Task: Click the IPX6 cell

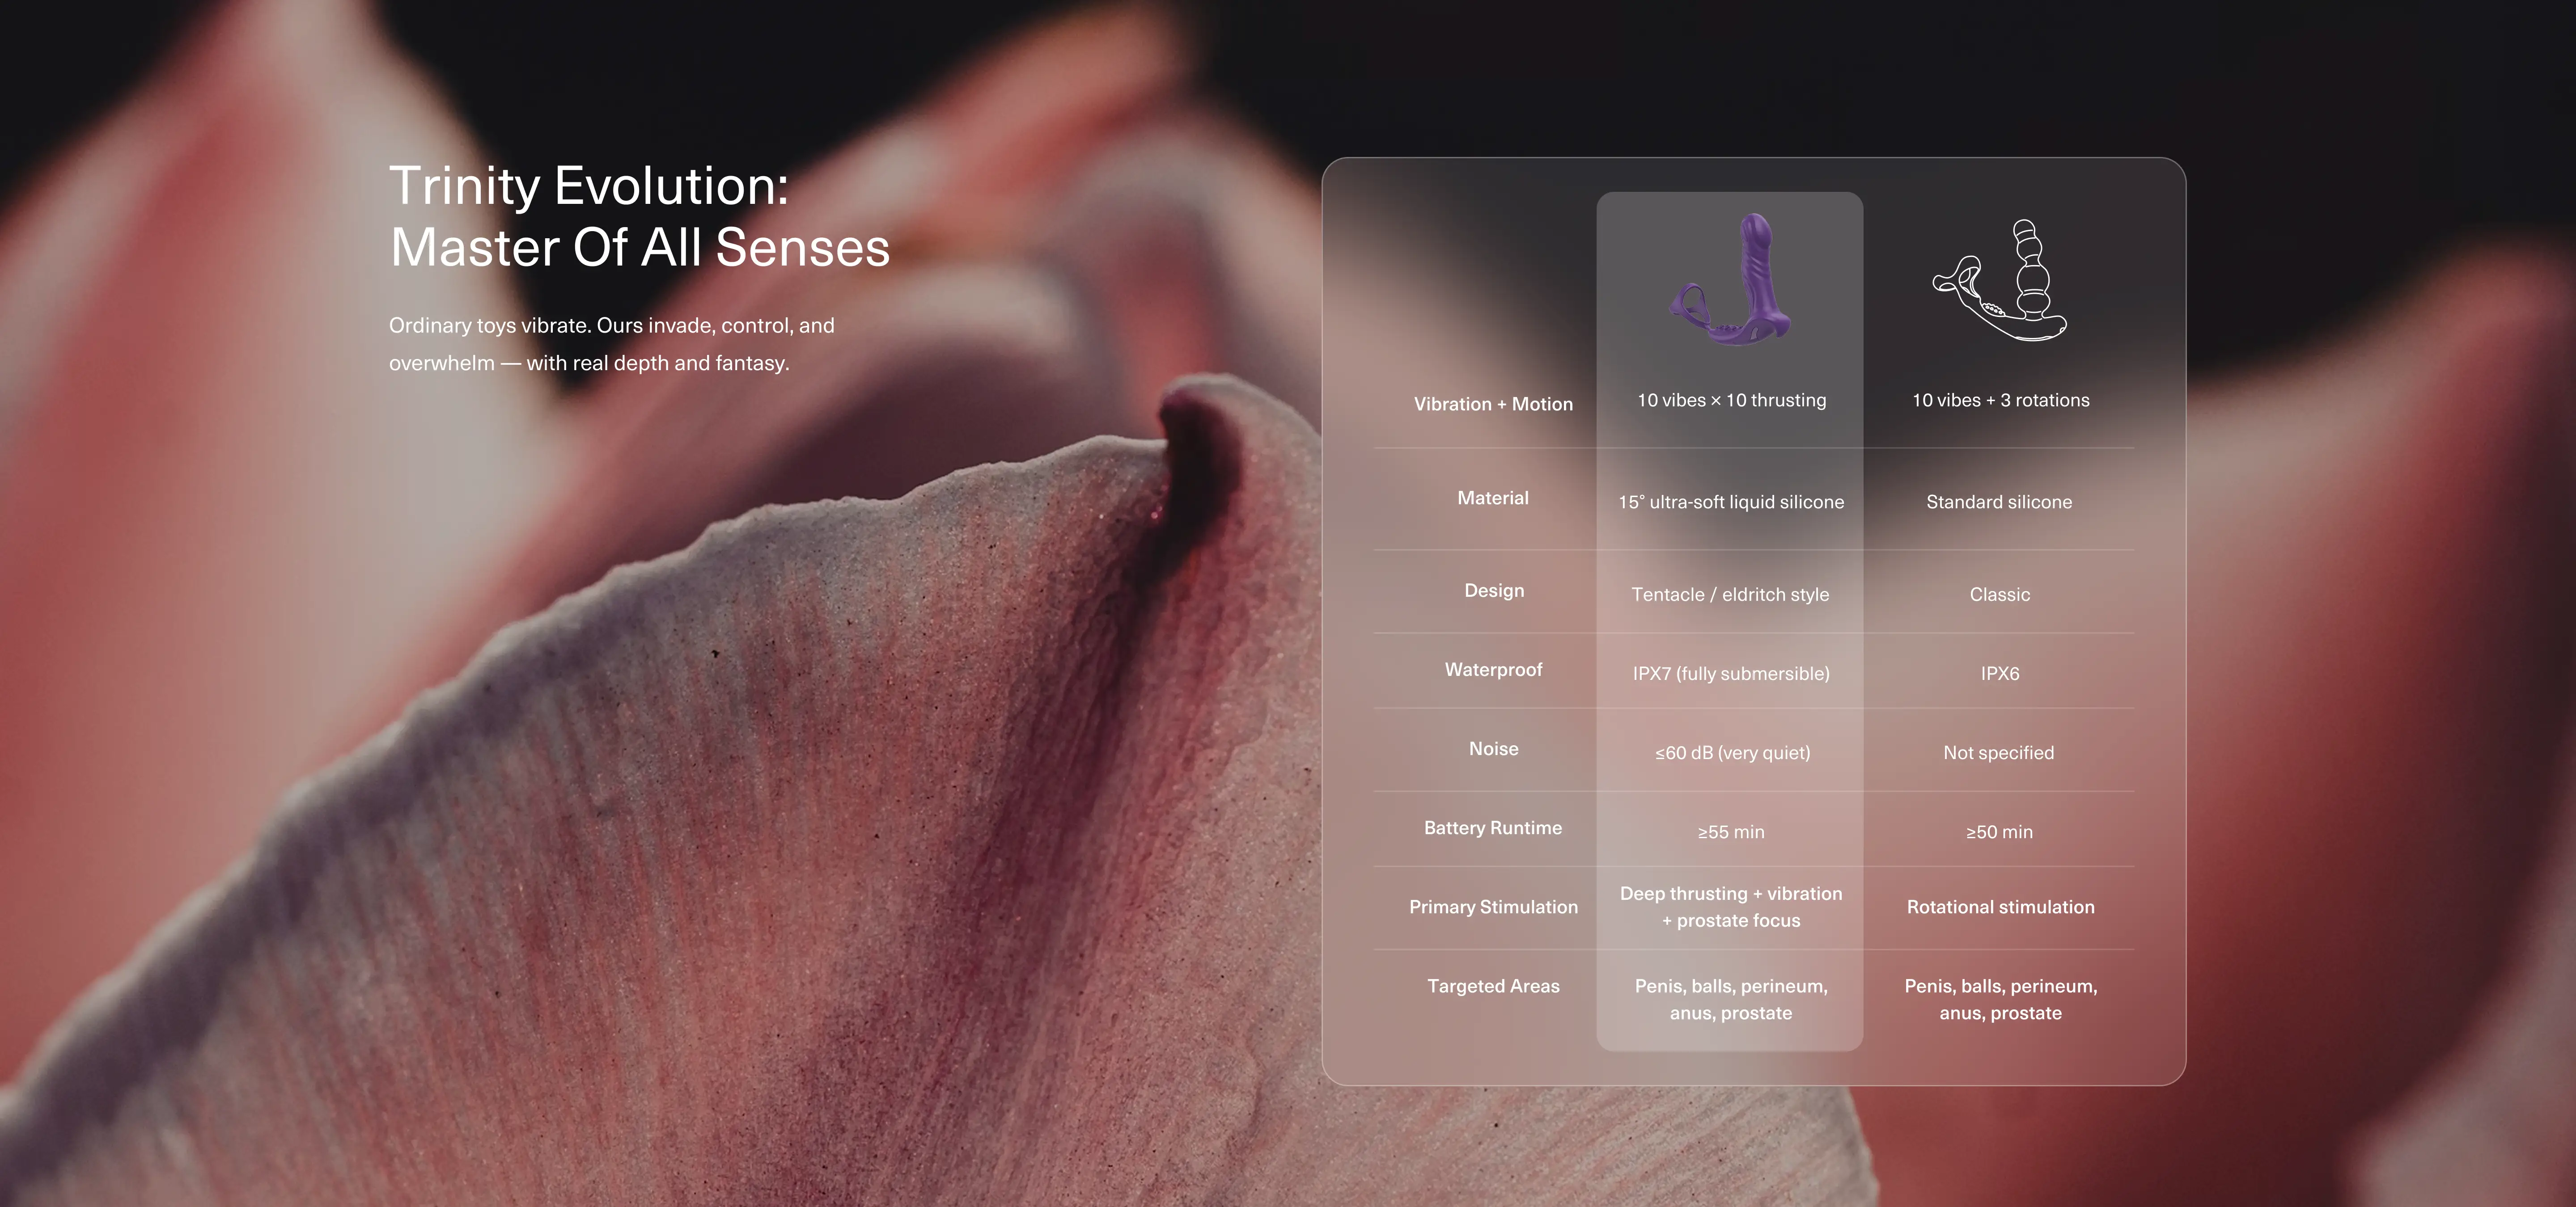Action: [x=2000, y=673]
